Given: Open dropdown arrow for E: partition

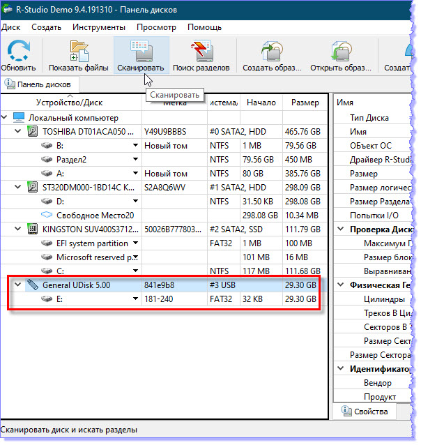Looking at the screenshot, I should click(136, 300).
